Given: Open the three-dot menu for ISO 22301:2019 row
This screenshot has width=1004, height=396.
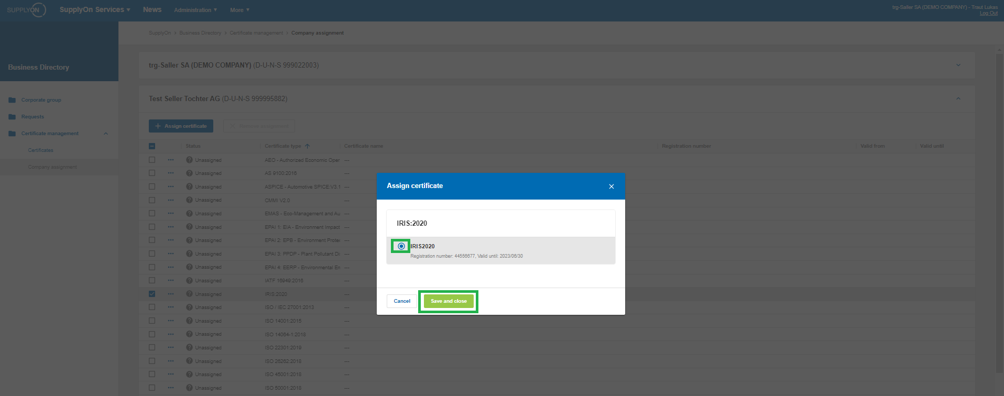Looking at the screenshot, I should [x=171, y=347].
